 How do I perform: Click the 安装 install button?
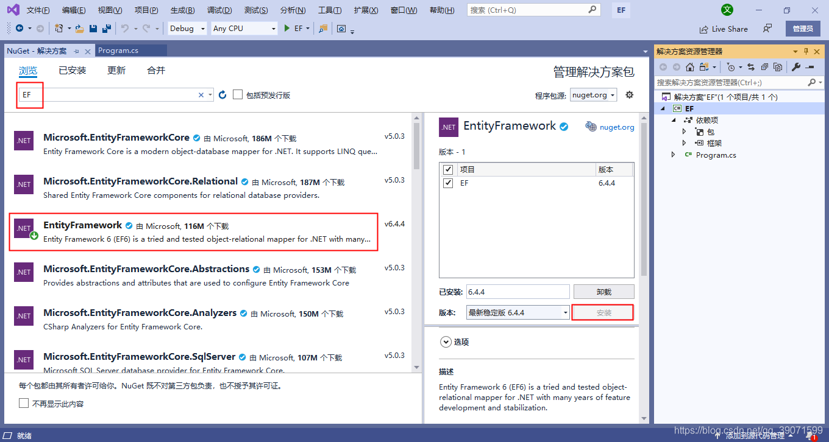coord(603,312)
